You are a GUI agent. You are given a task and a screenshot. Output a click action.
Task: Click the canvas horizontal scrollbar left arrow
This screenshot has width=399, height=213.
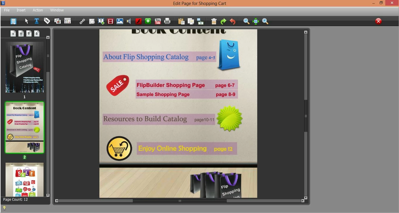pos(56,201)
